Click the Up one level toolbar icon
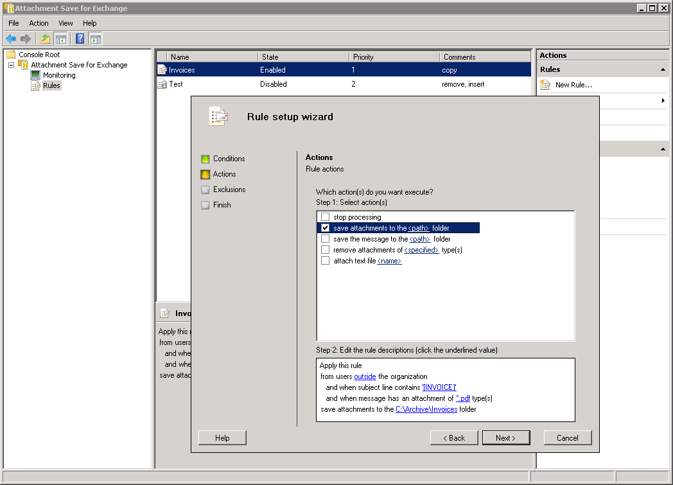This screenshot has width=673, height=485. click(x=46, y=39)
